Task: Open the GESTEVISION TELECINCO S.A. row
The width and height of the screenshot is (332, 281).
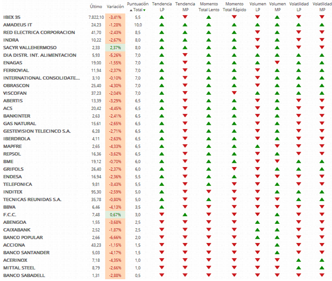Action: coord(37,131)
